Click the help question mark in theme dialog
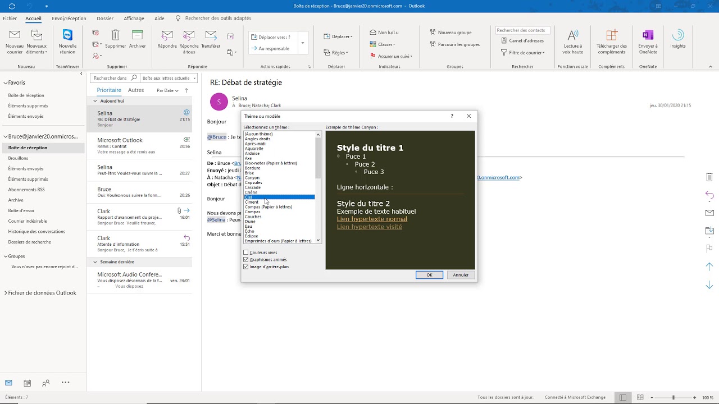The image size is (719, 404). pos(452,116)
